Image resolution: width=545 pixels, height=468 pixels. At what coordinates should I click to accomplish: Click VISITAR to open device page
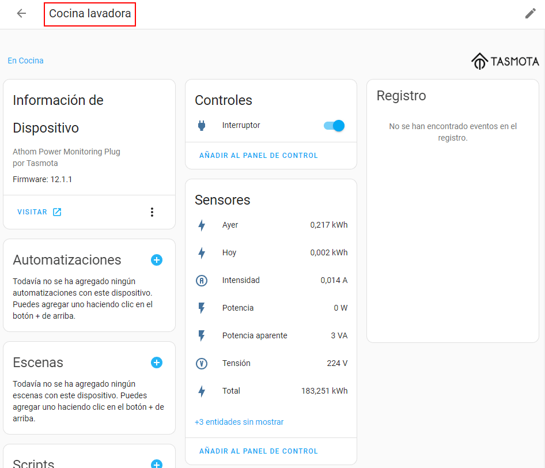39,212
